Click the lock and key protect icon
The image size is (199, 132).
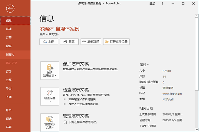coord(50,67)
